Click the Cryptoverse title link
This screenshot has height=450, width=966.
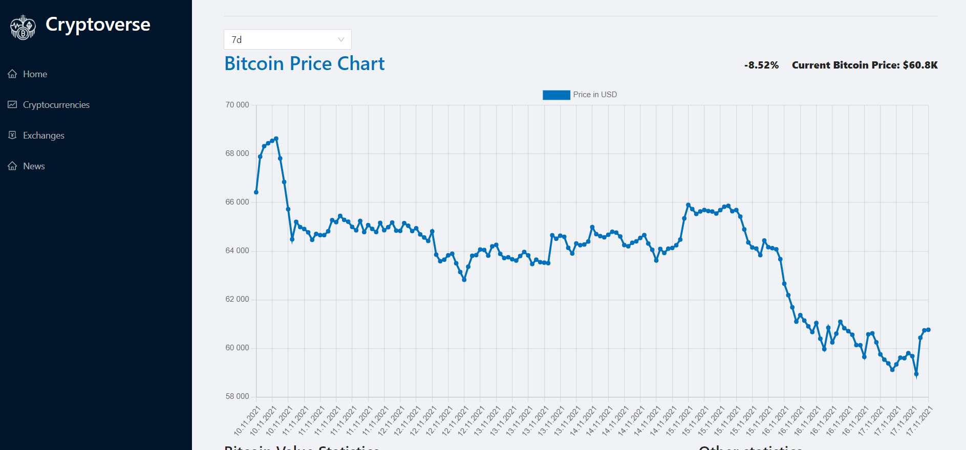[98, 25]
